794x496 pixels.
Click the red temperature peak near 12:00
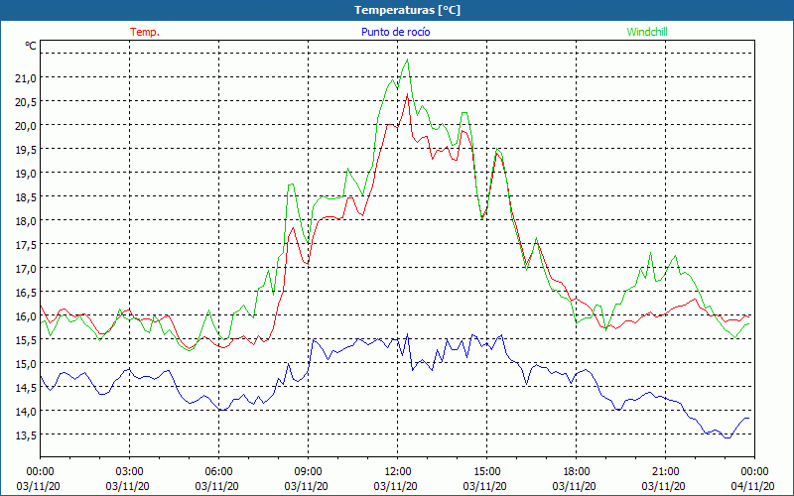407,94
